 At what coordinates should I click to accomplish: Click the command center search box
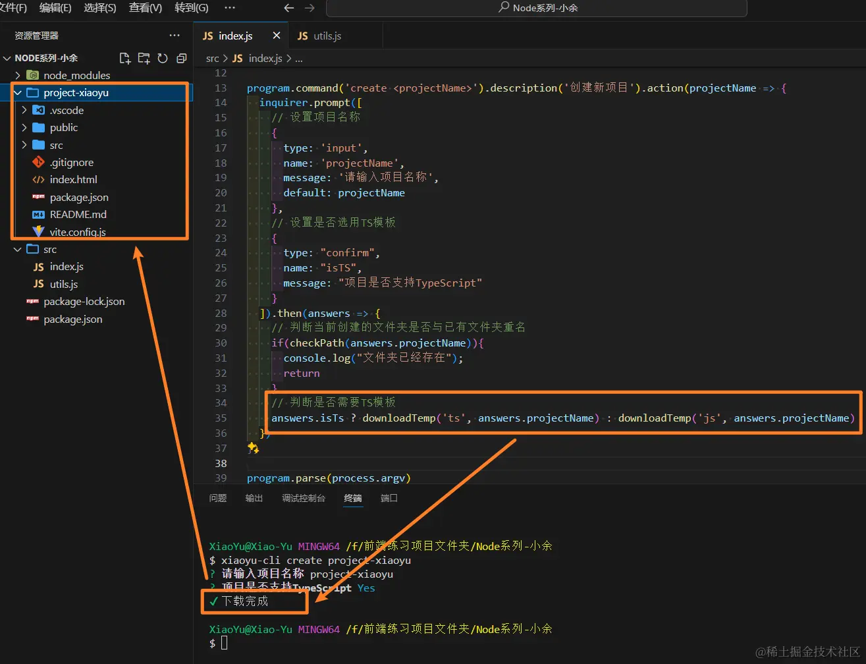click(x=537, y=8)
